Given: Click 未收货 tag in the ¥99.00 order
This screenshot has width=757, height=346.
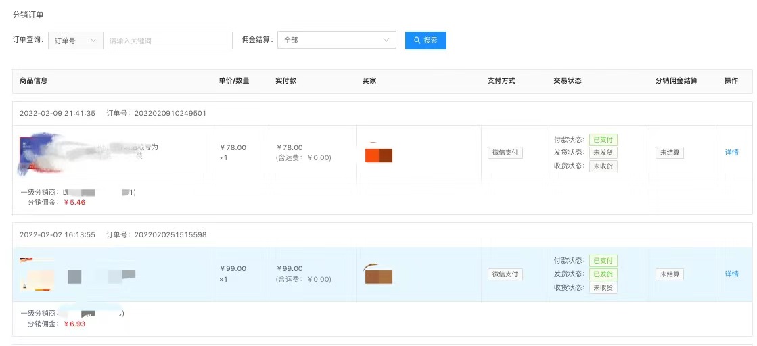Looking at the screenshot, I should pos(603,288).
